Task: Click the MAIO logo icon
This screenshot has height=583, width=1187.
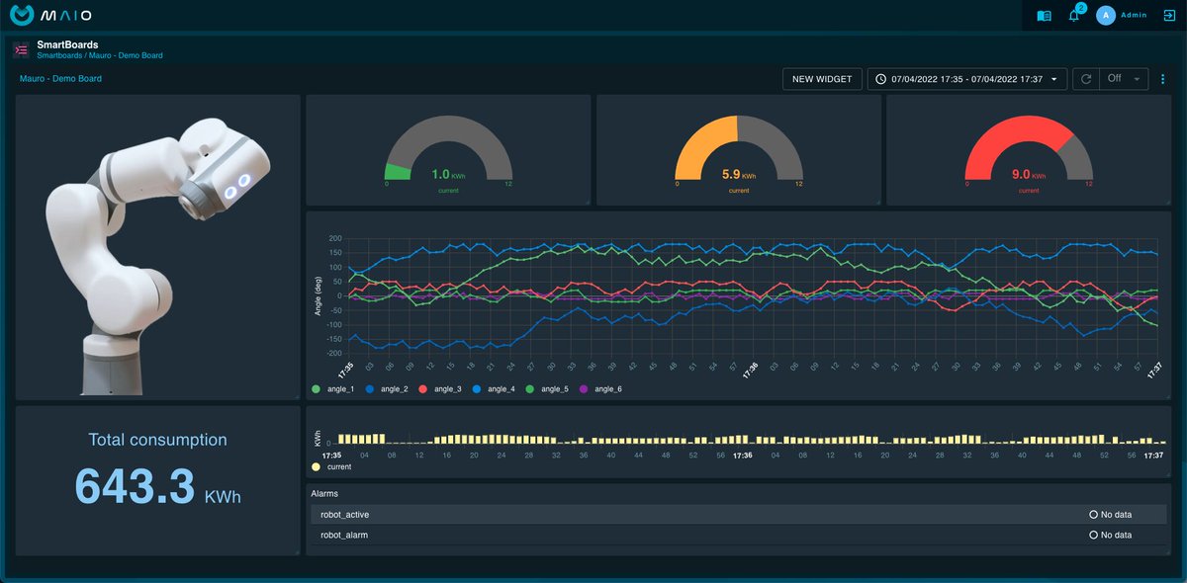Action: point(22,16)
